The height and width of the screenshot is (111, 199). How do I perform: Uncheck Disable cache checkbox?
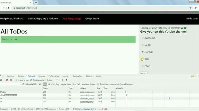pos(31,80)
